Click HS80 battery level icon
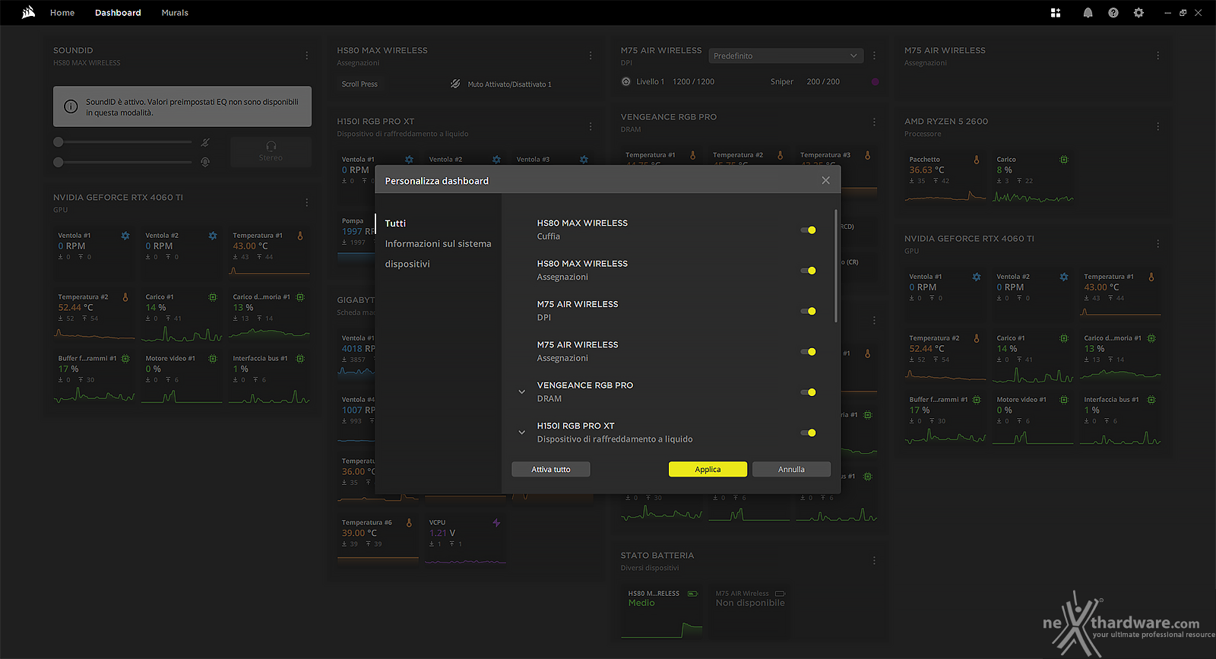Screen dimensions: 1216x659 (x=692, y=594)
